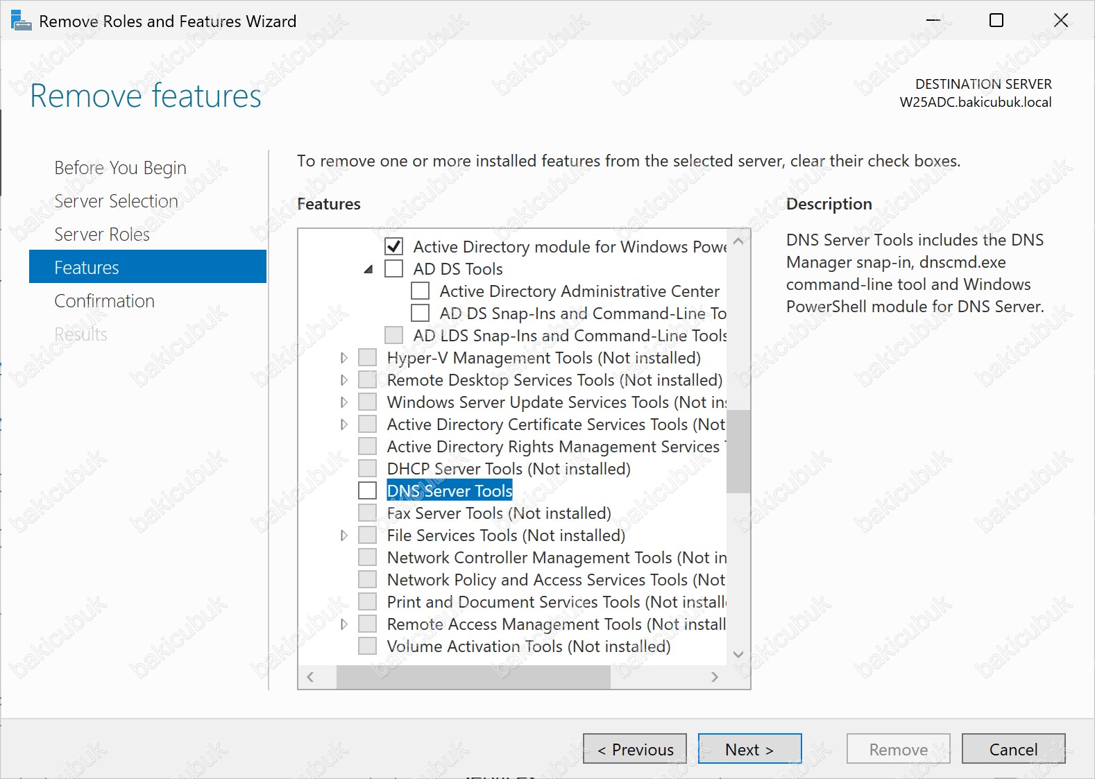1095x779 pixels.
Task: Click the wizard server icon in title bar
Action: point(21,21)
